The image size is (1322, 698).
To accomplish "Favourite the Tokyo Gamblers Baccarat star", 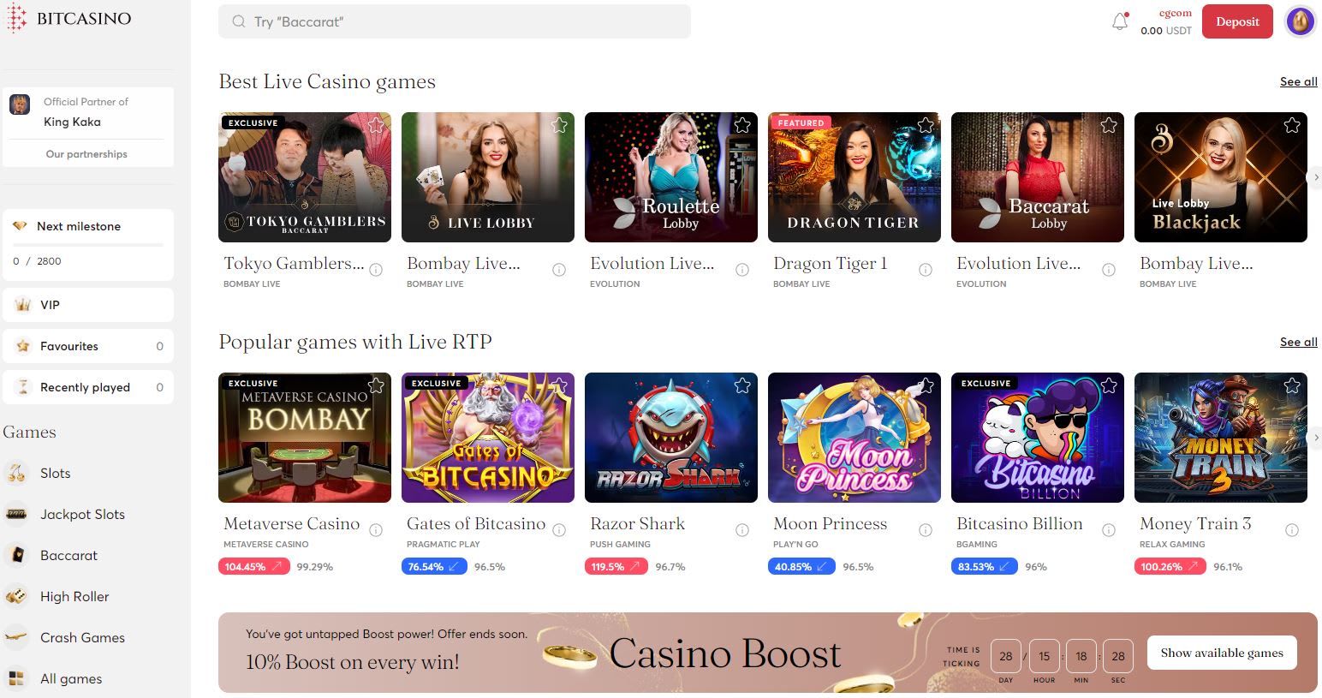I will point(376,125).
